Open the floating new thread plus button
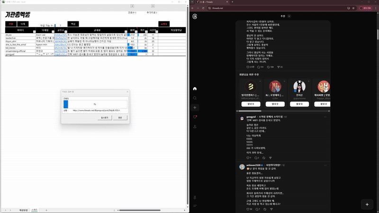This screenshot has width=379, height=213. pyautogui.click(x=367, y=204)
